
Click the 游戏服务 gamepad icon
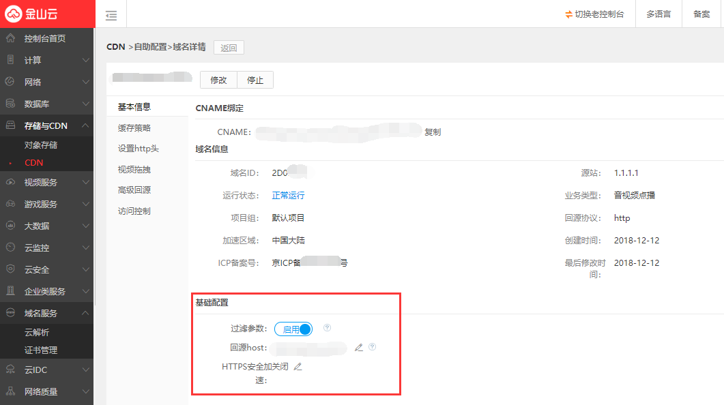pos(10,204)
